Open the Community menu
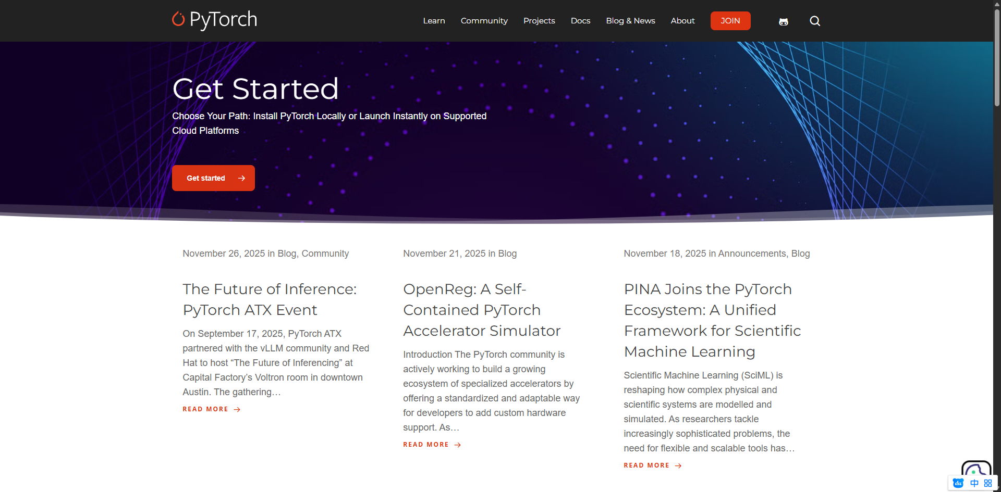 pyautogui.click(x=484, y=21)
